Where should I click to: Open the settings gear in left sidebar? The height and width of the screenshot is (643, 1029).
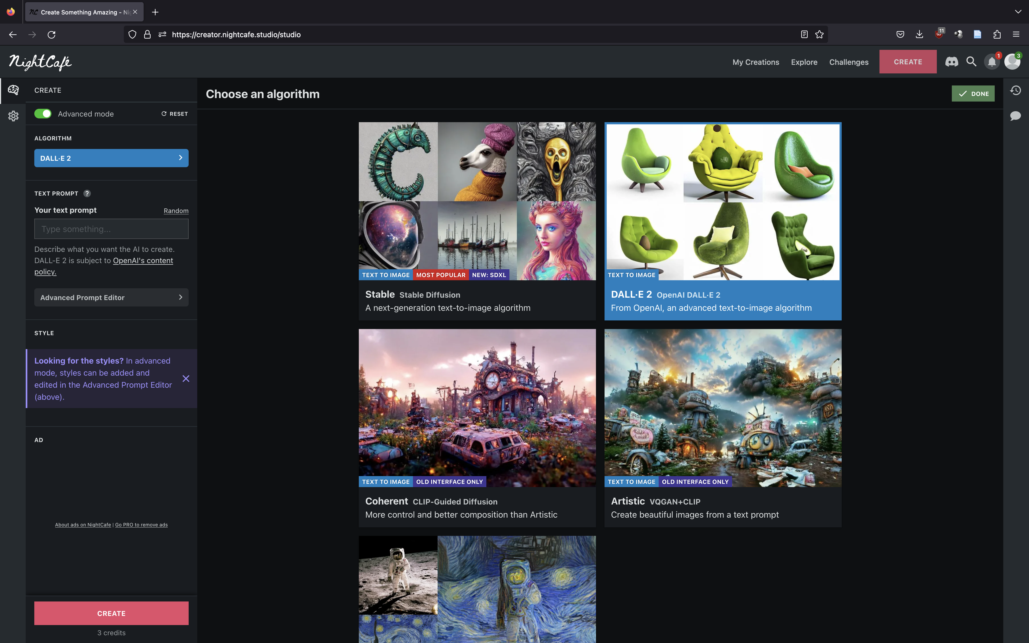click(x=13, y=116)
